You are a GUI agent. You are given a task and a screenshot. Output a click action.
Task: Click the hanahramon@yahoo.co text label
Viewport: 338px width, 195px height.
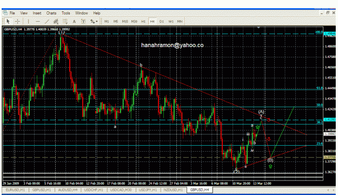(x=172, y=45)
